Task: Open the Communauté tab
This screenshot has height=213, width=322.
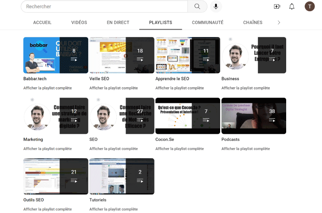Action: click(208, 23)
